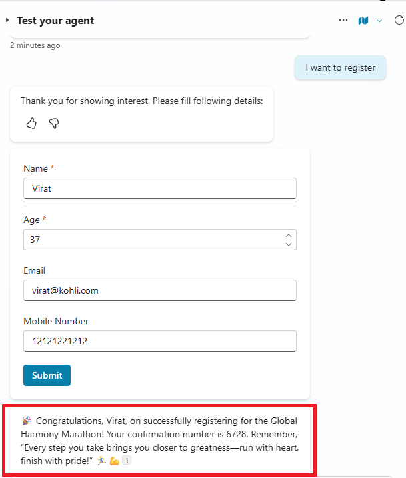
Task: Click the "Thank you for showing interest" message
Action: [x=141, y=101]
